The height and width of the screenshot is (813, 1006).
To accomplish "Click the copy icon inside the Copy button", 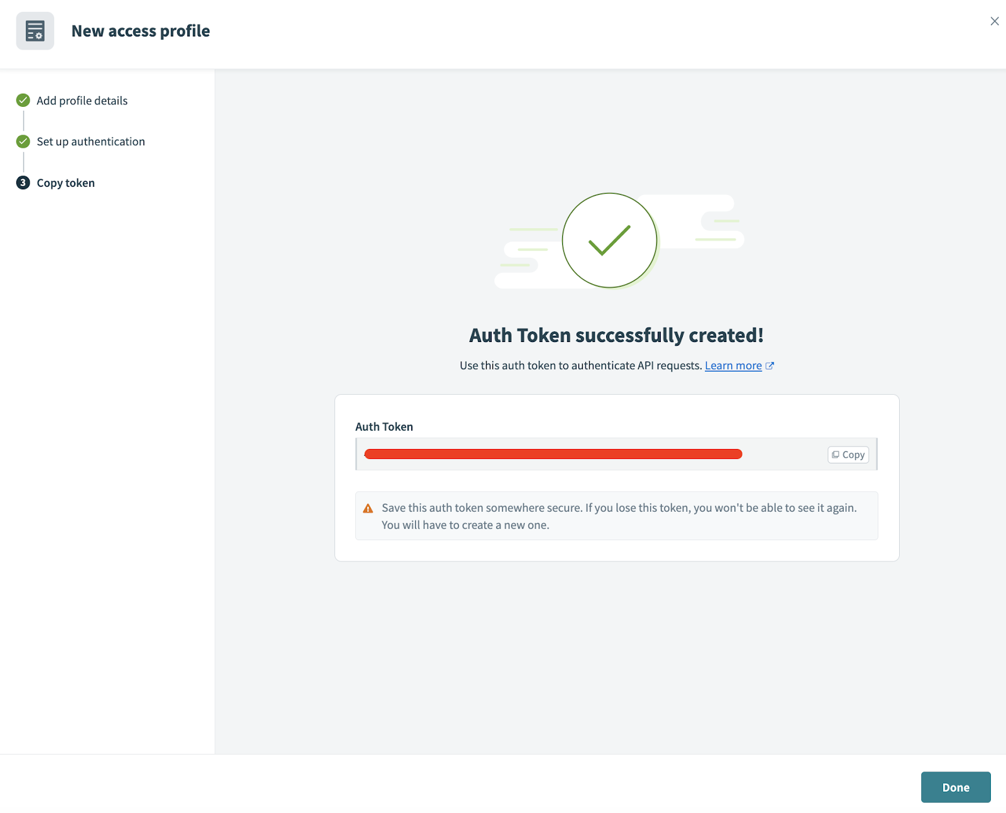I will coord(836,454).
